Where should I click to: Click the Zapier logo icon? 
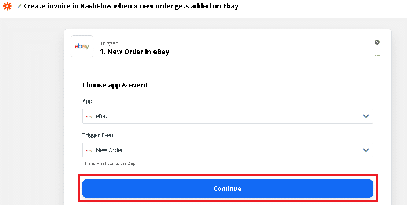[x=7, y=6]
